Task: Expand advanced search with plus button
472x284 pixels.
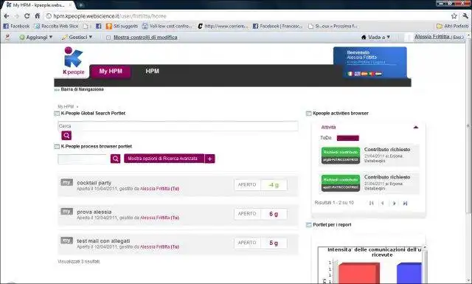Action: pyautogui.click(x=209, y=159)
